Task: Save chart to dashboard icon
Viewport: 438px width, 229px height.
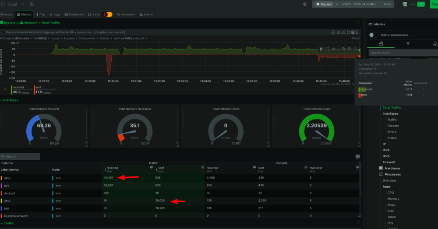Action: 353,32
